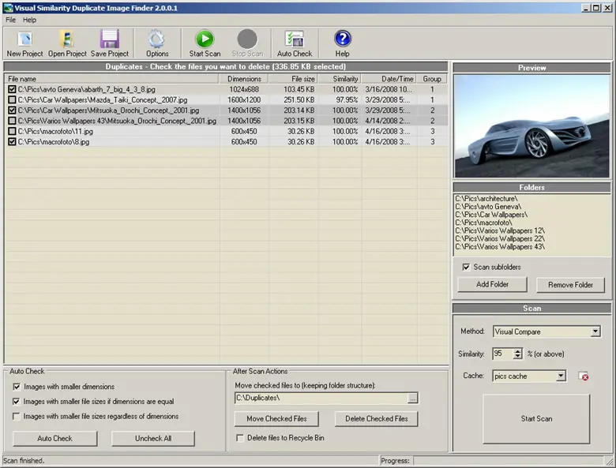Sort by Group column header
Image resolution: width=616 pixels, height=468 pixels.
coord(432,79)
